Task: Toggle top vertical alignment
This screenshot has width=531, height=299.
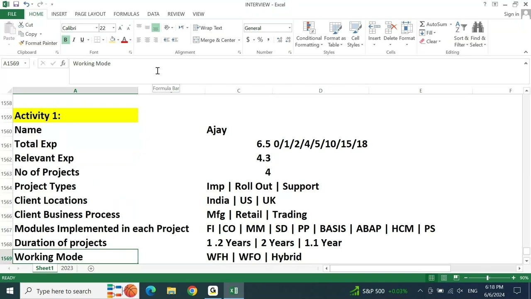Action: (x=139, y=28)
